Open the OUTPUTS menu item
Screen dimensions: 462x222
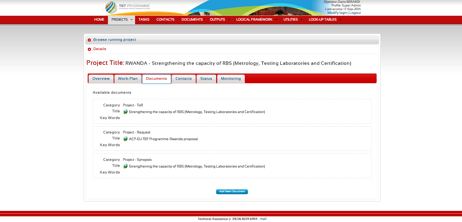click(217, 20)
